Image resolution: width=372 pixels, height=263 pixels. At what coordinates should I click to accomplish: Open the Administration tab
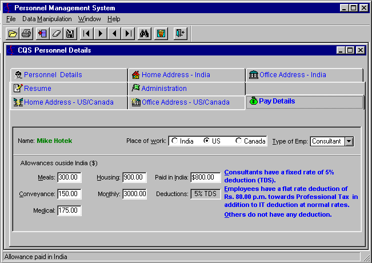(x=163, y=89)
